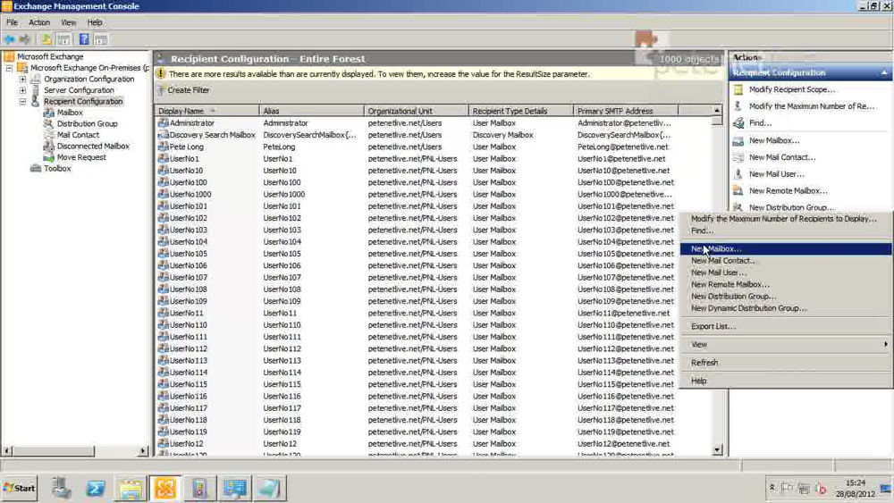The width and height of the screenshot is (894, 503).
Task: Sort by Primary SMTP Address column header
Action: click(x=626, y=111)
